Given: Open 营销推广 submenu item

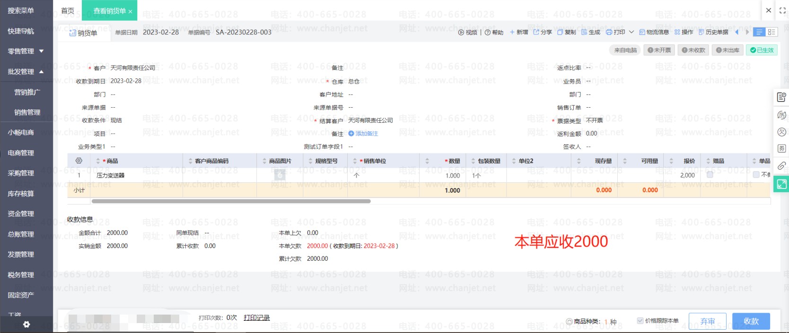Looking at the screenshot, I should 27,92.
